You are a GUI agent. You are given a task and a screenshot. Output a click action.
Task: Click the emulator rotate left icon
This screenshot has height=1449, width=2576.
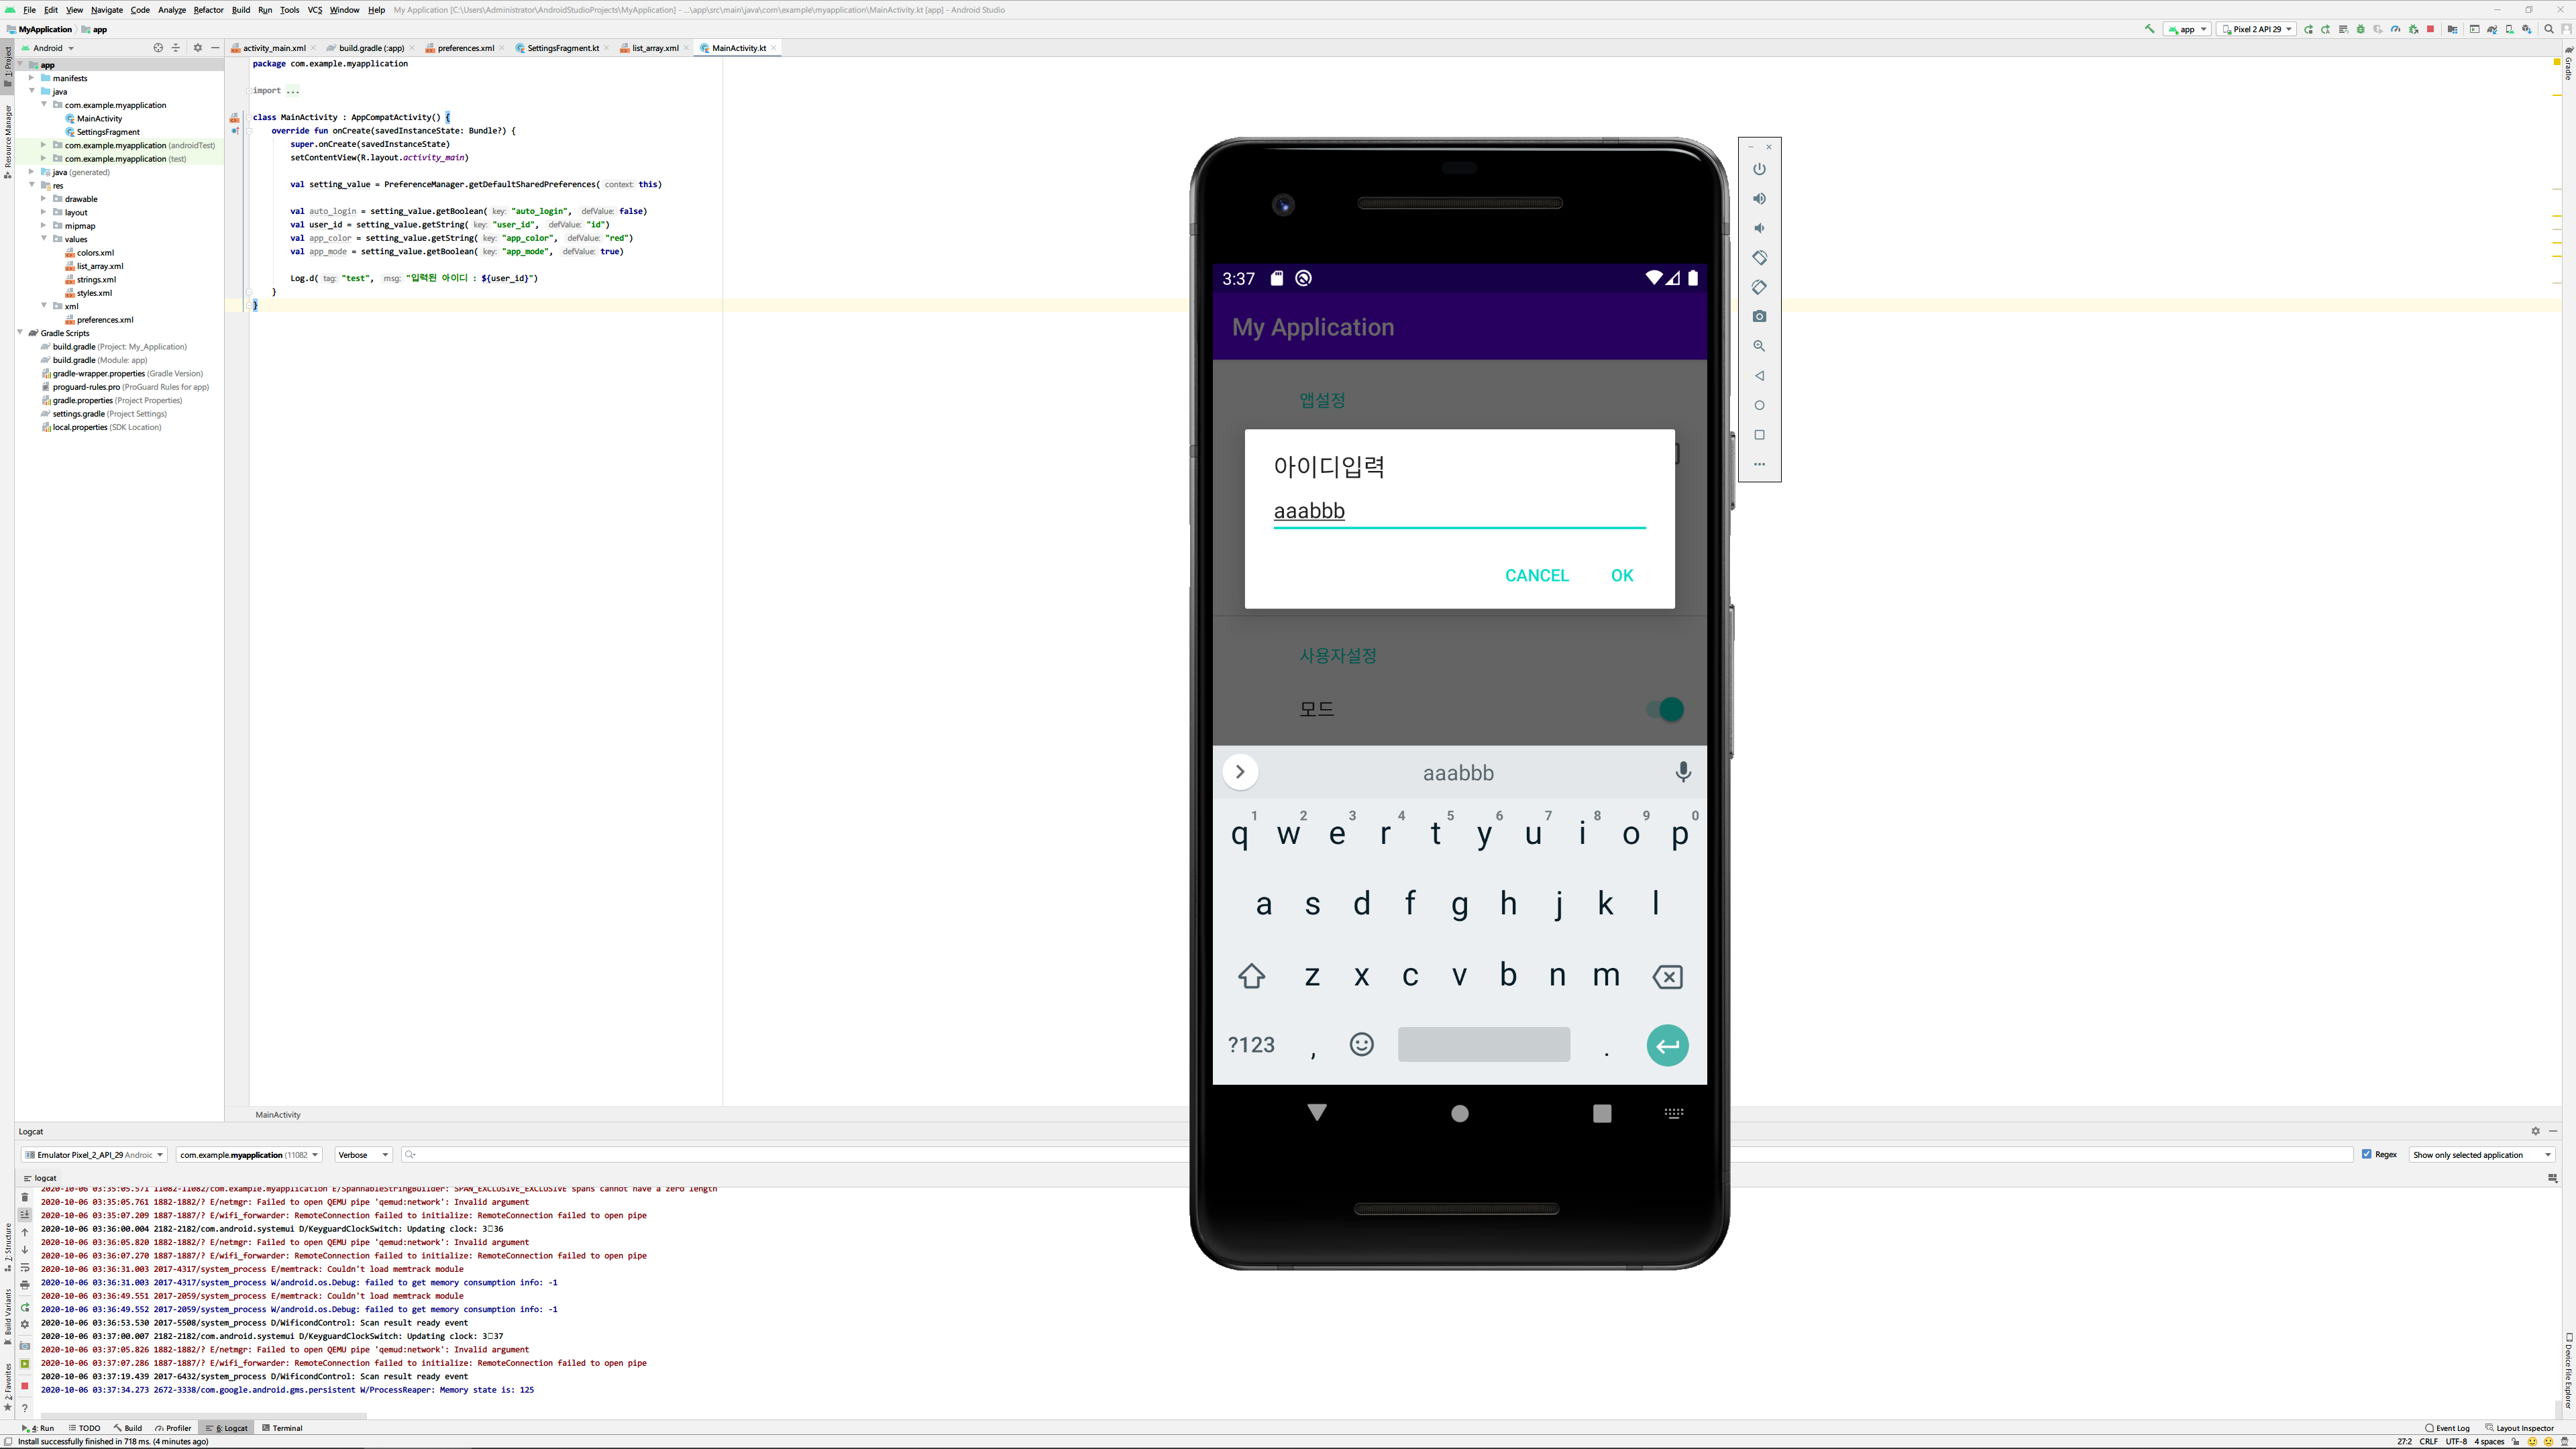pyautogui.click(x=1759, y=257)
